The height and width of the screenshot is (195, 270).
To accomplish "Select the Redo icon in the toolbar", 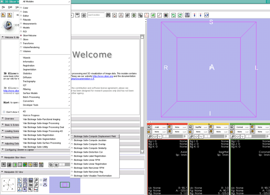I will coord(180,15).
